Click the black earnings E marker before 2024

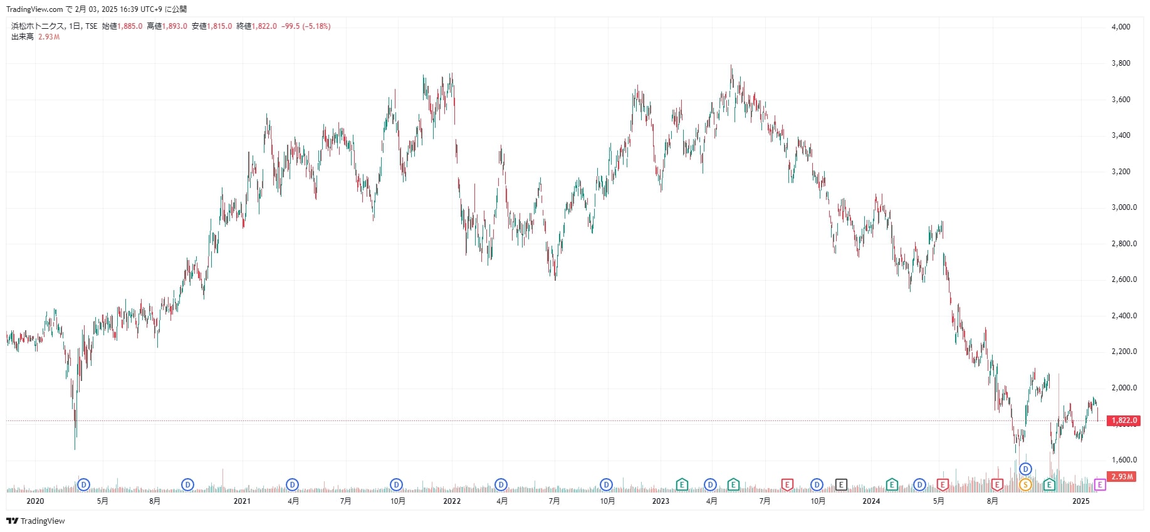pyautogui.click(x=841, y=484)
